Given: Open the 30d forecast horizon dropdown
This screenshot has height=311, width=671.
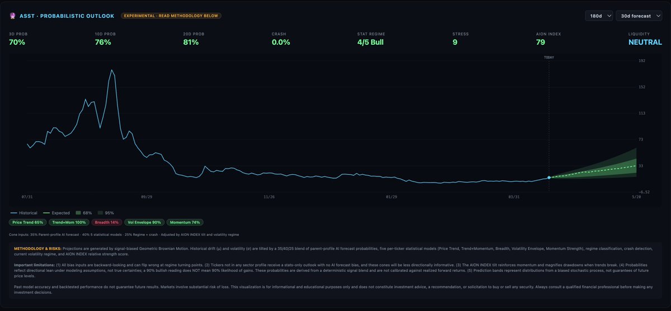Looking at the screenshot, I should 639,16.
